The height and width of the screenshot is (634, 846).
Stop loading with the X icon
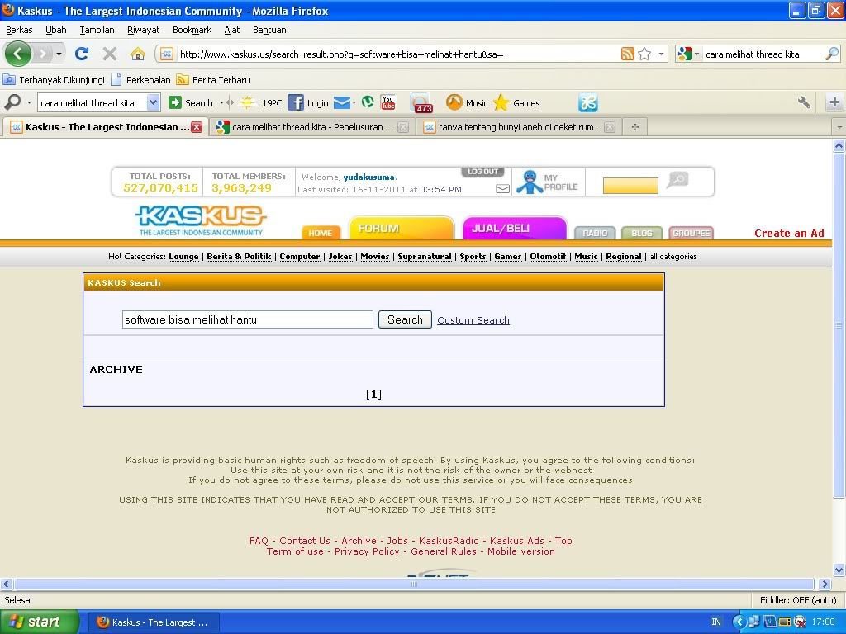(x=110, y=54)
